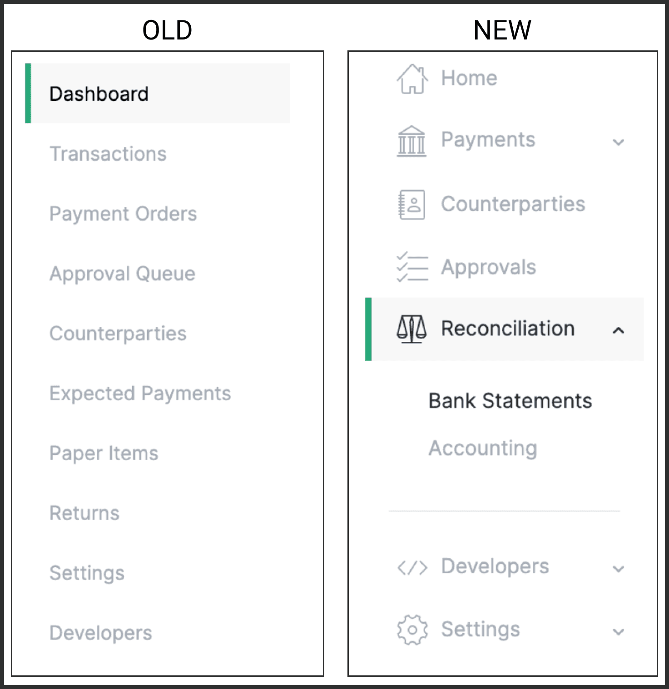This screenshot has height=689, width=669.
Task: Click the Payments bank building icon
Action: [411, 141]
